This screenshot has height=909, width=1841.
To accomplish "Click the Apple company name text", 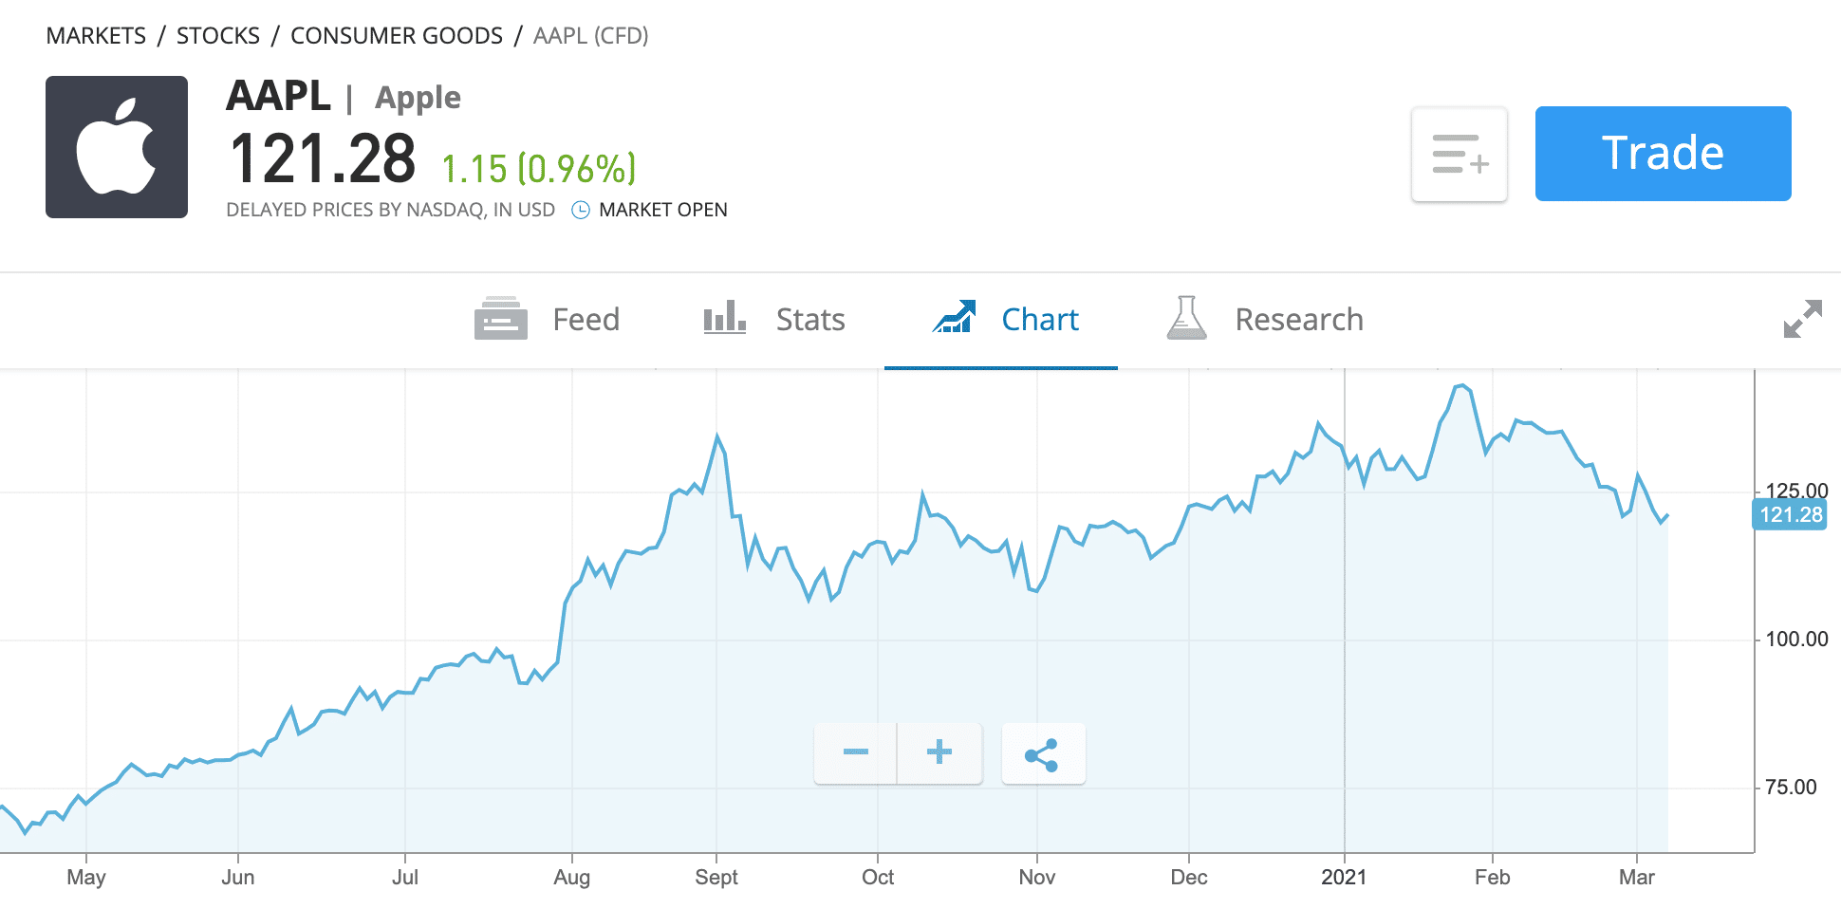I will tap(418, 98).
